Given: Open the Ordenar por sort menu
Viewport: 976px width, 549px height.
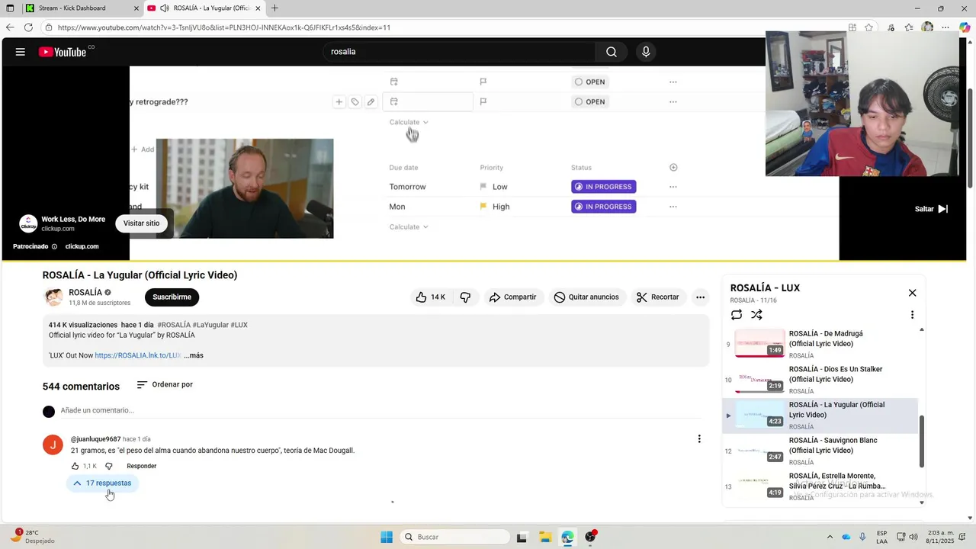Looking at the screenshot, I should pos(165,385).
